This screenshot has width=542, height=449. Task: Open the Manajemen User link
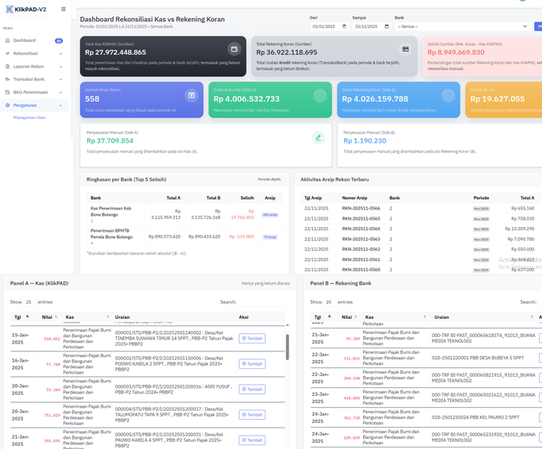coord(29,117)
